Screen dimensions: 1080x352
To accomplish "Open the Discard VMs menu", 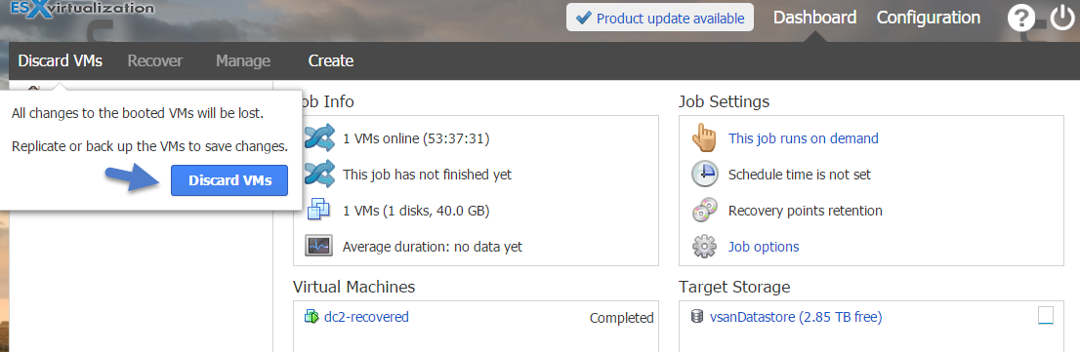I will (x=60, y=60).
